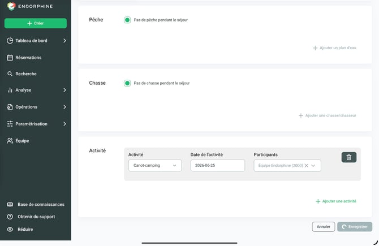This screenshot has height=246, width=379.
Task: Open Équipe people icon
Action: tap(10, 141)
